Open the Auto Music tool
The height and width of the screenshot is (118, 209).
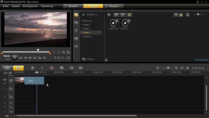pos(81,68)
